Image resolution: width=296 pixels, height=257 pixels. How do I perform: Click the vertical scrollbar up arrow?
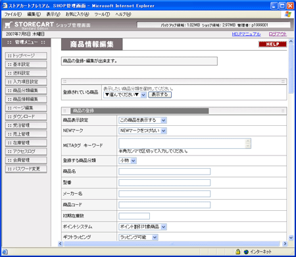tap(291, 41)
